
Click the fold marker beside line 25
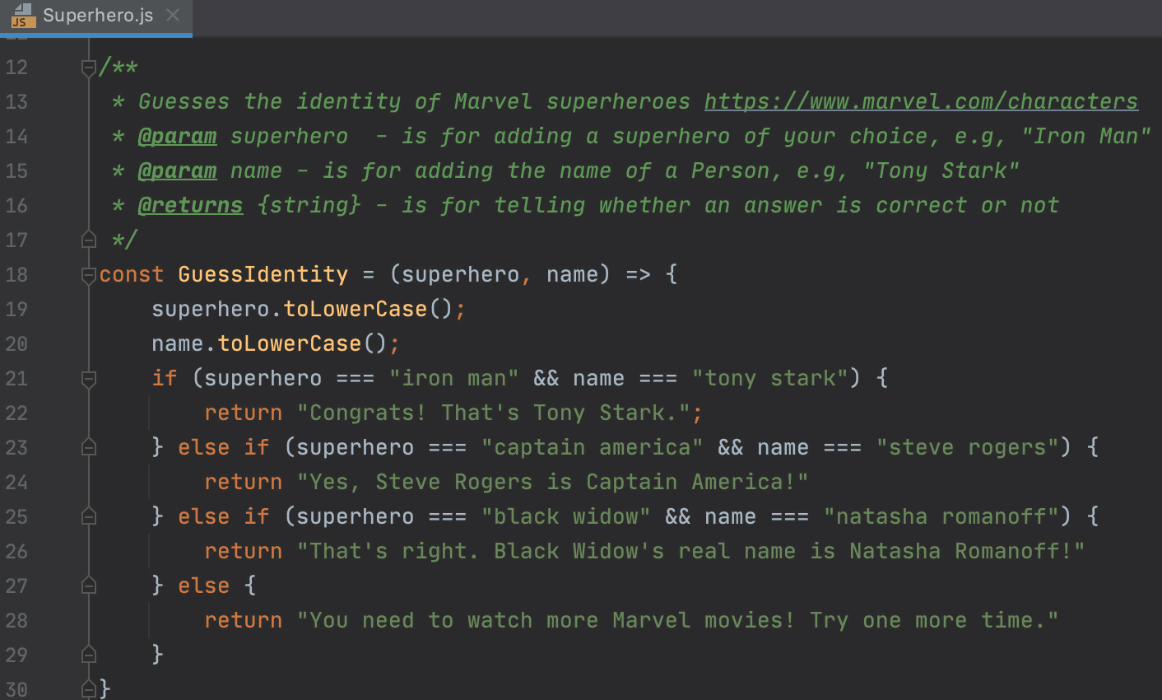87,516
